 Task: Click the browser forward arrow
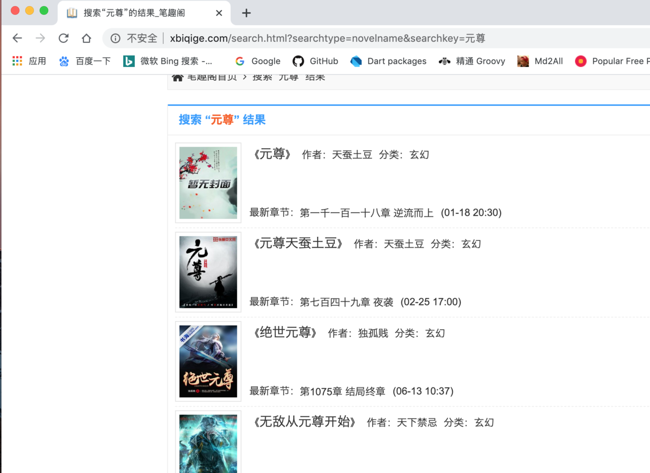tap(40, 38)
